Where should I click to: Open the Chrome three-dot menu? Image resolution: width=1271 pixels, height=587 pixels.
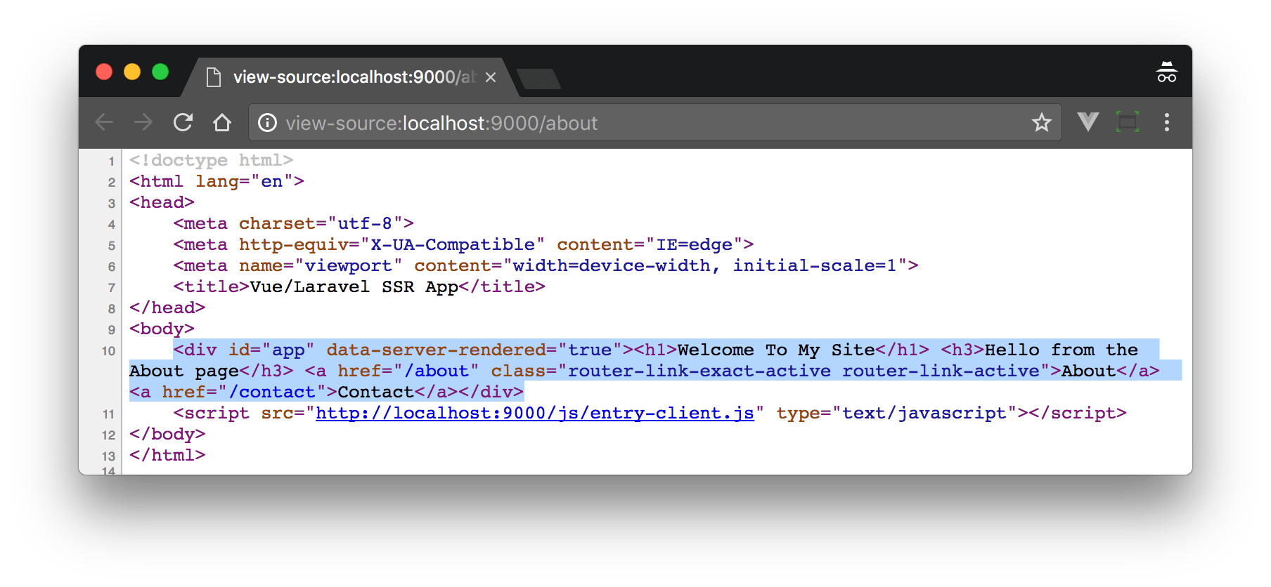(x=1167, y=122)
